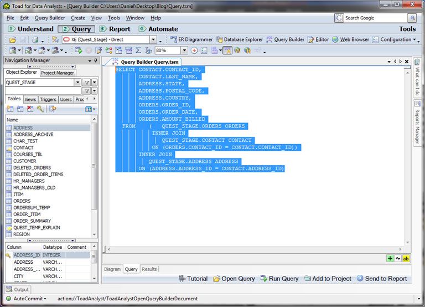Switch to the Views tab
Image resolution: width=425 pixels, height=307 pixels.
click(30, 99)
